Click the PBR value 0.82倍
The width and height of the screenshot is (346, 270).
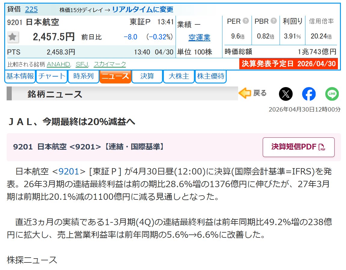[265, 36]
